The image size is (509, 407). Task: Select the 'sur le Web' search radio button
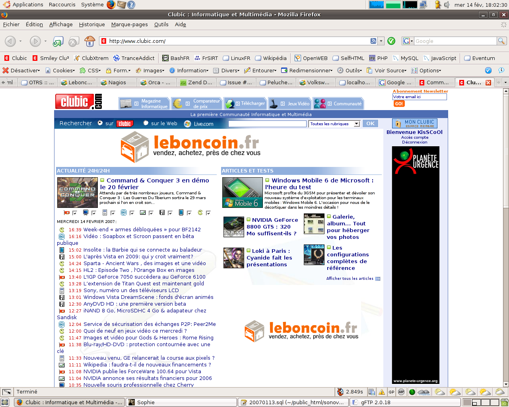146,123
